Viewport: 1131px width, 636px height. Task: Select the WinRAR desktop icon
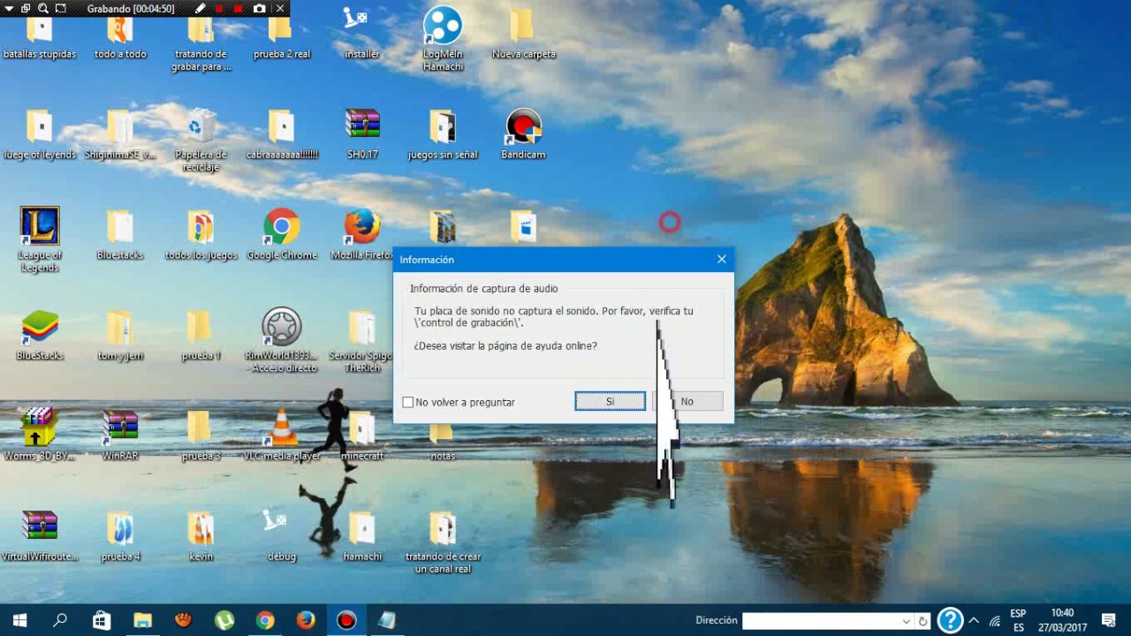(120, 435)
